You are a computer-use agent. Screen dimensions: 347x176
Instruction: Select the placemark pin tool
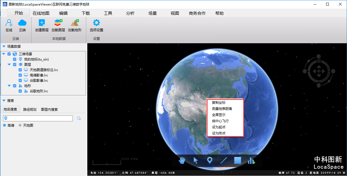coord(210,160)
